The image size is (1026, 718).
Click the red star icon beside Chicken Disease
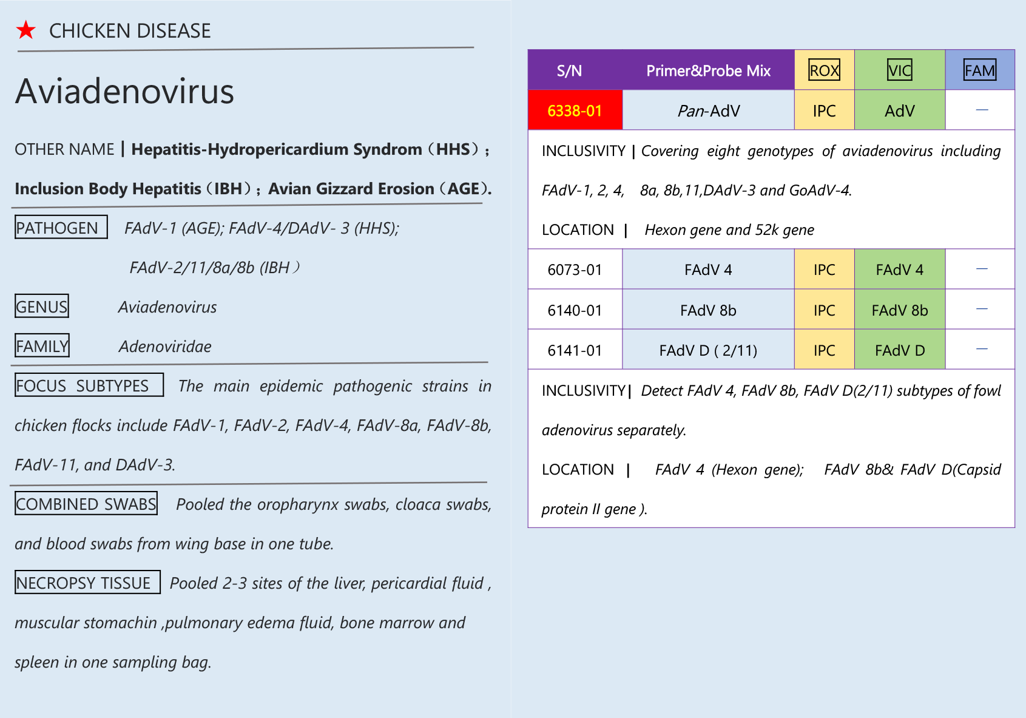26,30
